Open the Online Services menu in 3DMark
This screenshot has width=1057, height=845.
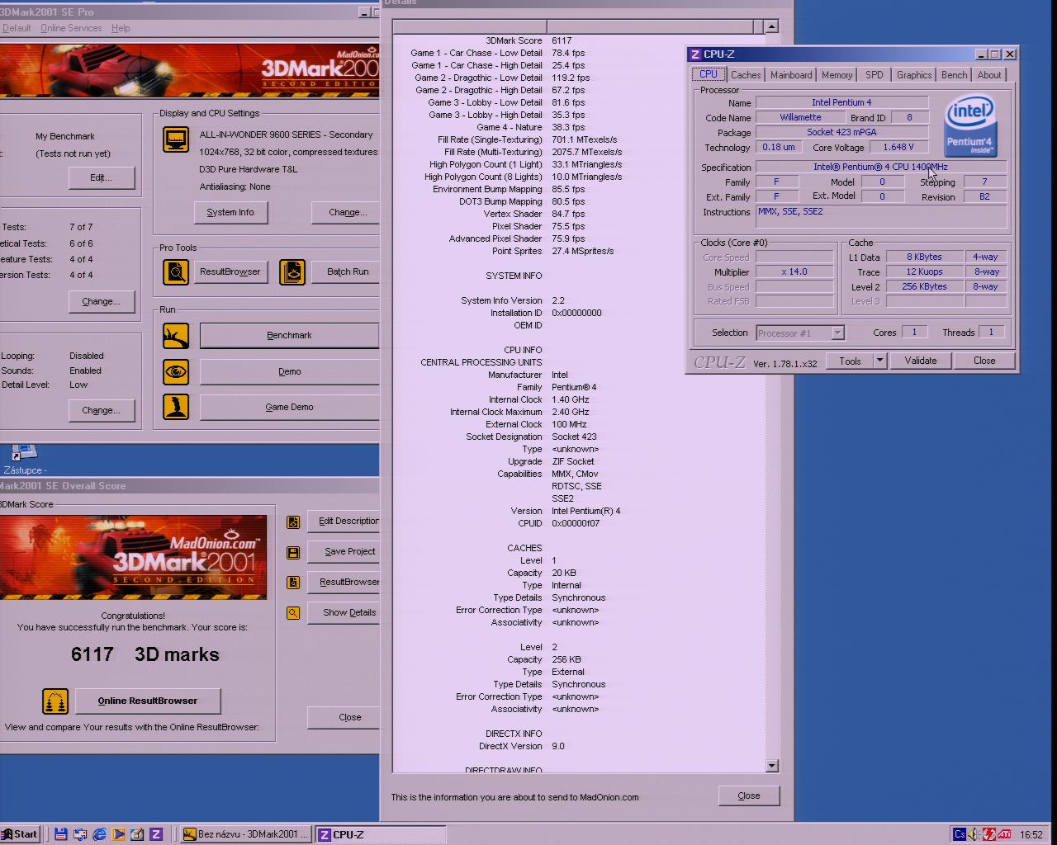[71, 28]
